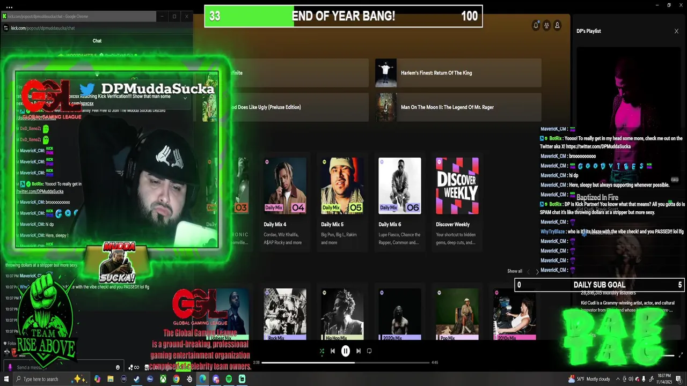Open File Explorer from taskbar

(111, 379)
